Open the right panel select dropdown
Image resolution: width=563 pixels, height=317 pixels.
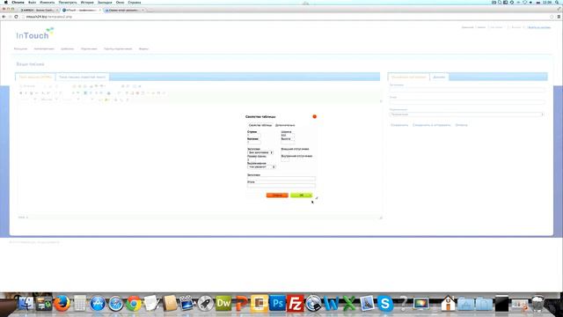pos(467,114)
